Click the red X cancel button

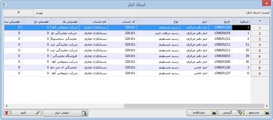click(x=6, y=113)
